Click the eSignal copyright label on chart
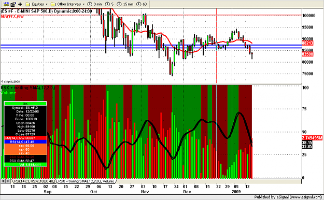 pyautogui.click(x=11, y=82)
